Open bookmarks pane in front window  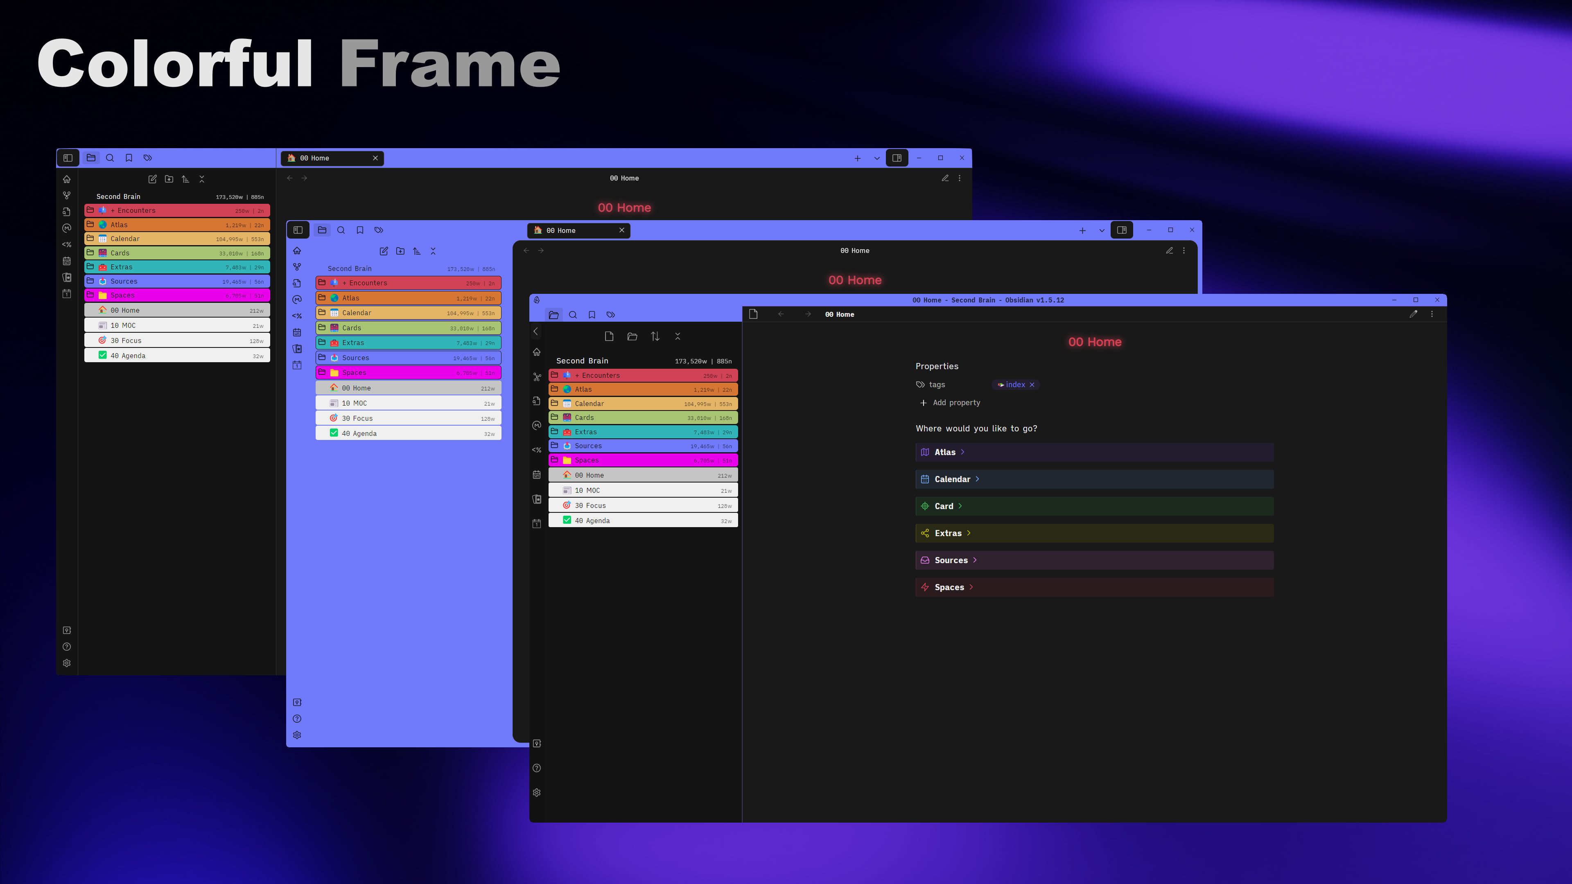point(591,315)
